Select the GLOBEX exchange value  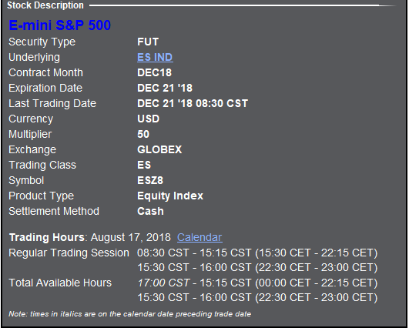(159, 149)
